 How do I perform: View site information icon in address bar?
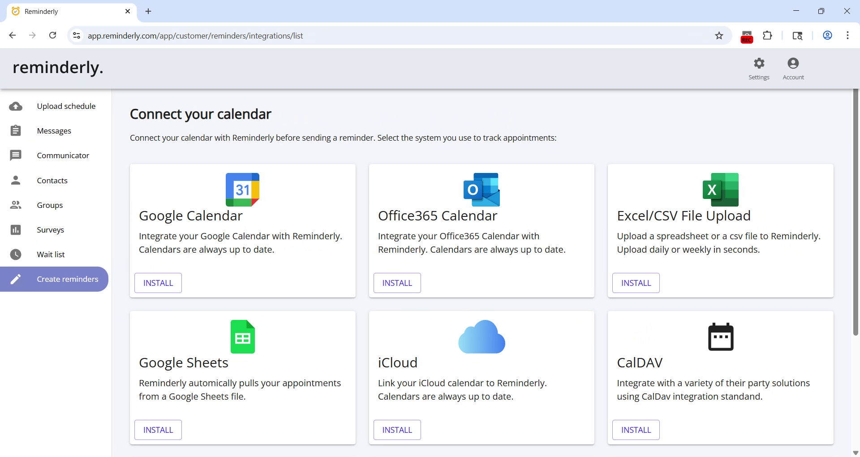tap(77, 35)
